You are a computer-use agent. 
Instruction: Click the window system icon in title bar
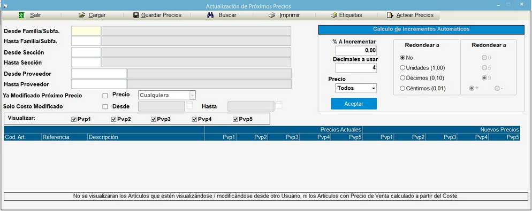click(5, 6)
